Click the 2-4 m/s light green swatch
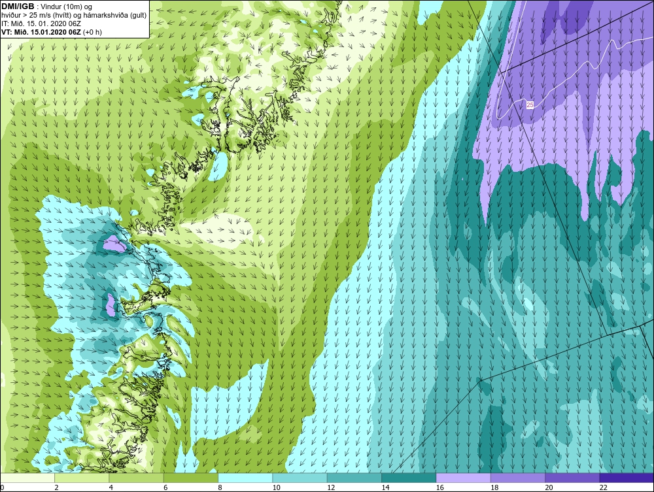 [x=82, y=478]
